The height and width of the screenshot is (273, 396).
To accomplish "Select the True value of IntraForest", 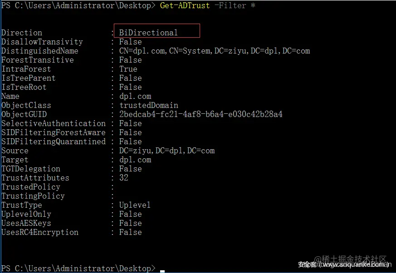I will [x=128, y=69].
